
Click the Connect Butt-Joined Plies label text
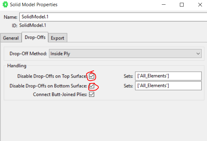pyautogui.click(x=60, y=94)
